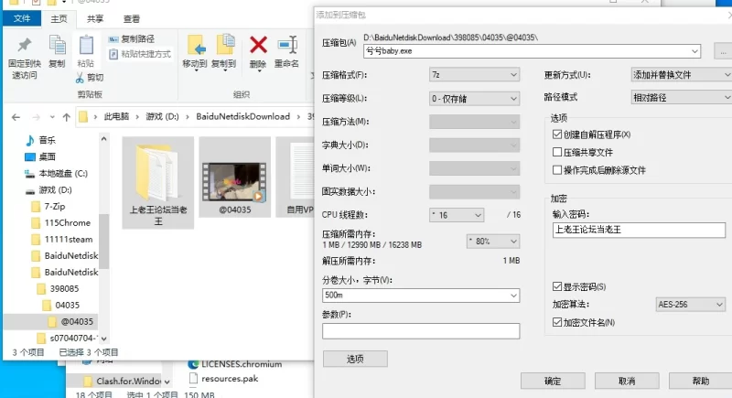The image size is (732, 398).
Task: Click Paste Shortcut icon
Action: [x=113, y=54]
